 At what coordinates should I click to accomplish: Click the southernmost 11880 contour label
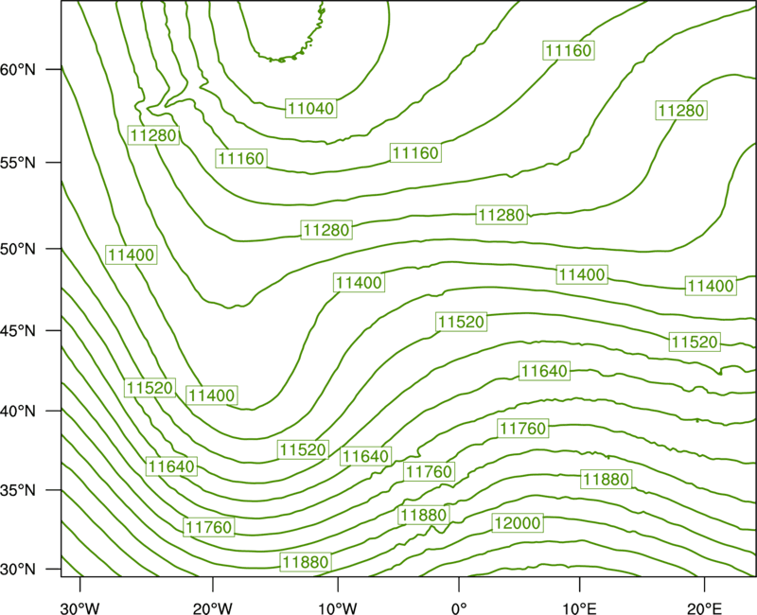tap(306, 562)
